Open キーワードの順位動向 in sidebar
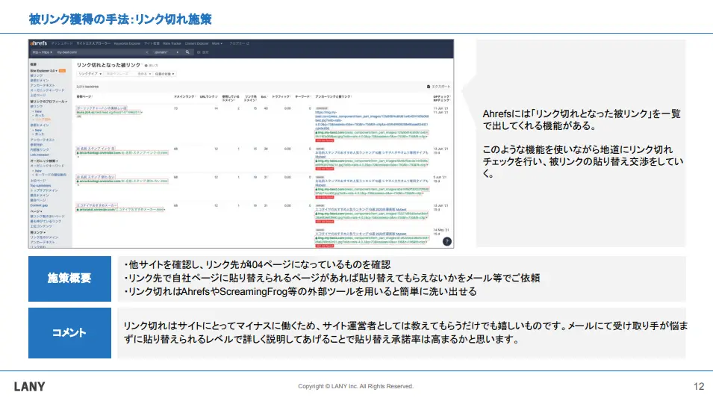The height and width of the screenshot is (398, 713). [51, 175]
